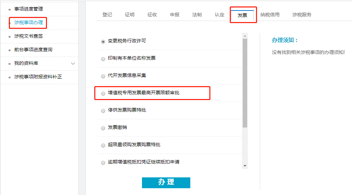
Task: Open the 发票 tab
Action: click(242, 15)
